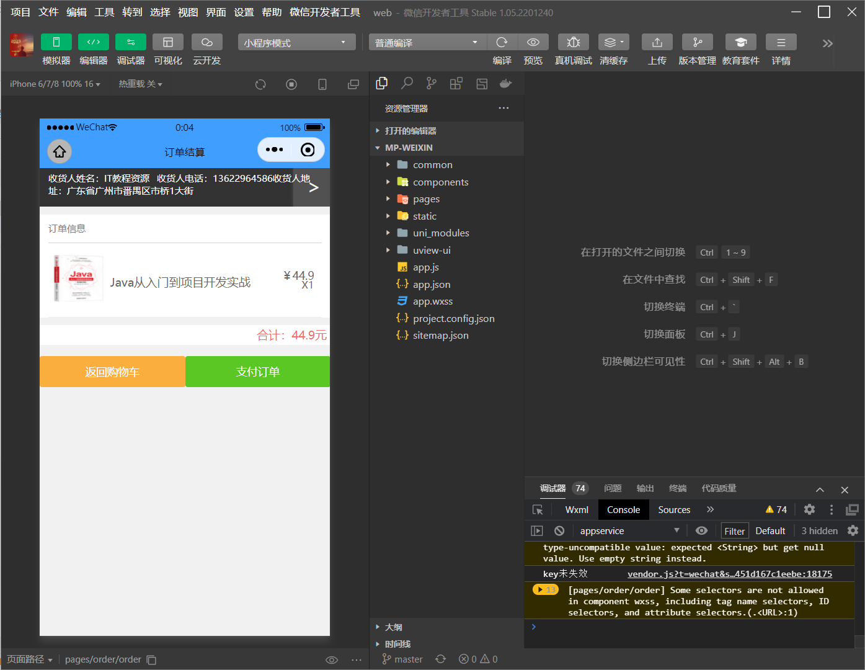The width and height of the screenshot is (865, 670).
Task: Open version management
Action: click(x=698, y=42)
